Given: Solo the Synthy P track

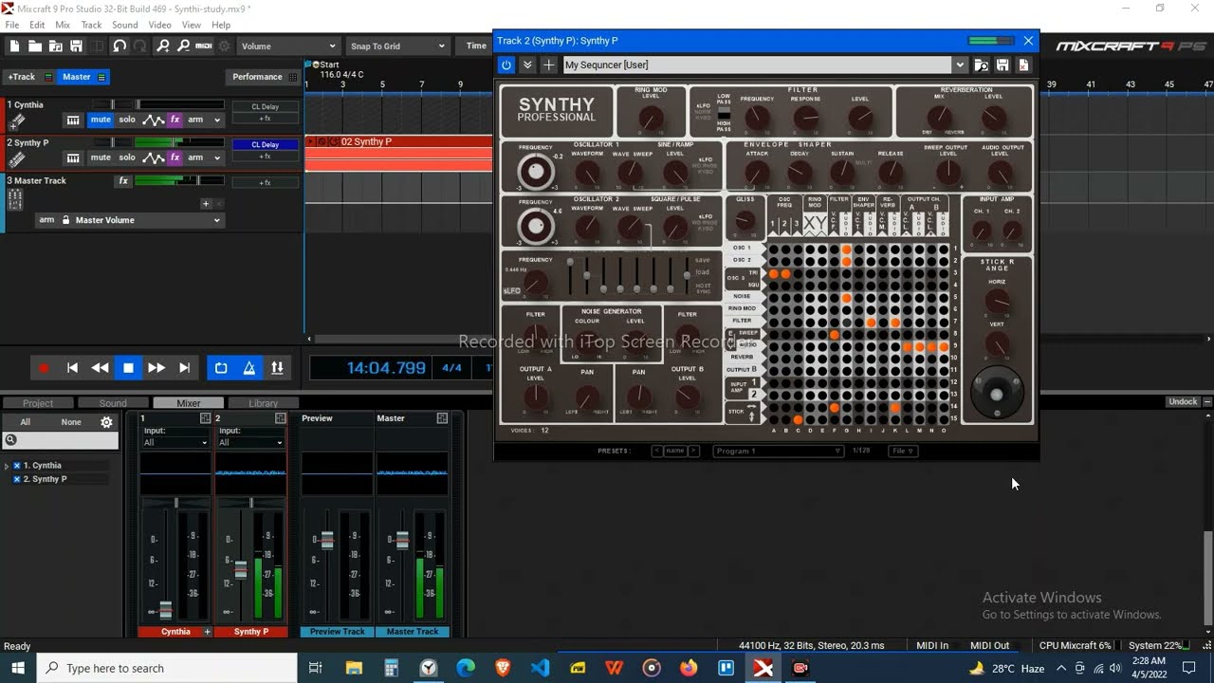Looking at the screenshot, I should [x=127, y=157].
